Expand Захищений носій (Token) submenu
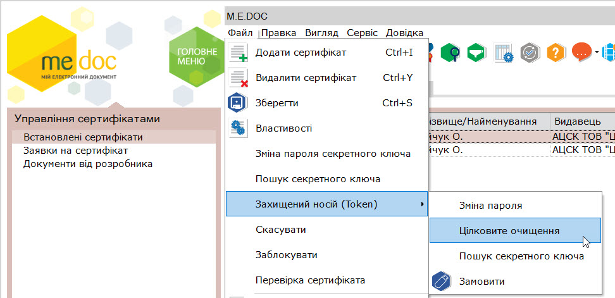 pyautogui.click(x=326, y=204)
